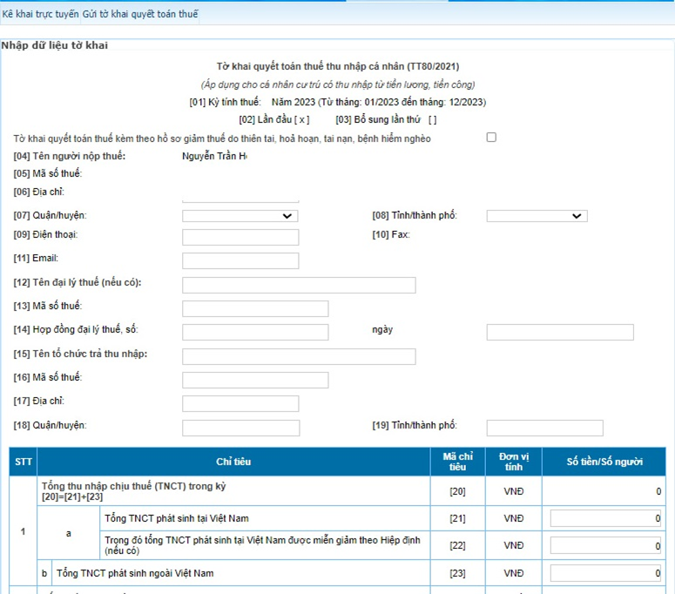Click the 'Số tiền/Số người' column header
The height and width of the screenshot is (594, 675).
coord(604,462)
